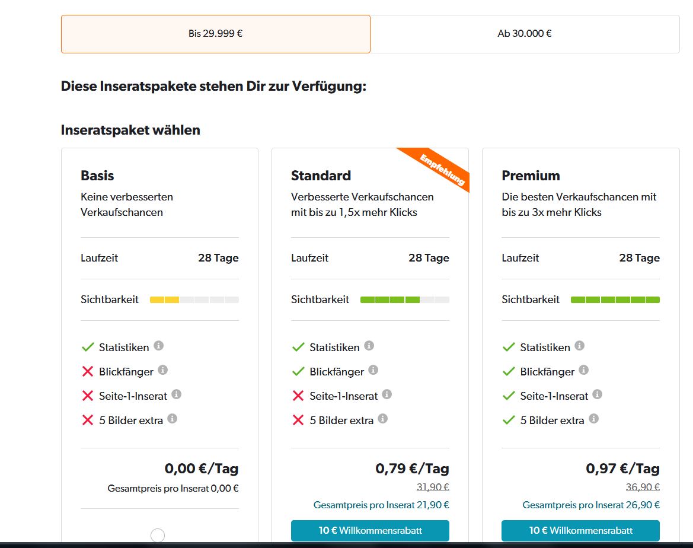
Task: Click Premium's 10 € Willkommensrabatt button
Action: point(580,530)
